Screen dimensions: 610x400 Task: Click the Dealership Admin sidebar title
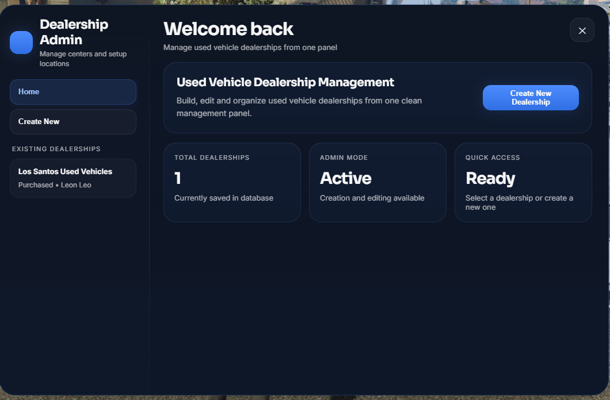click(x=74, y=32)
